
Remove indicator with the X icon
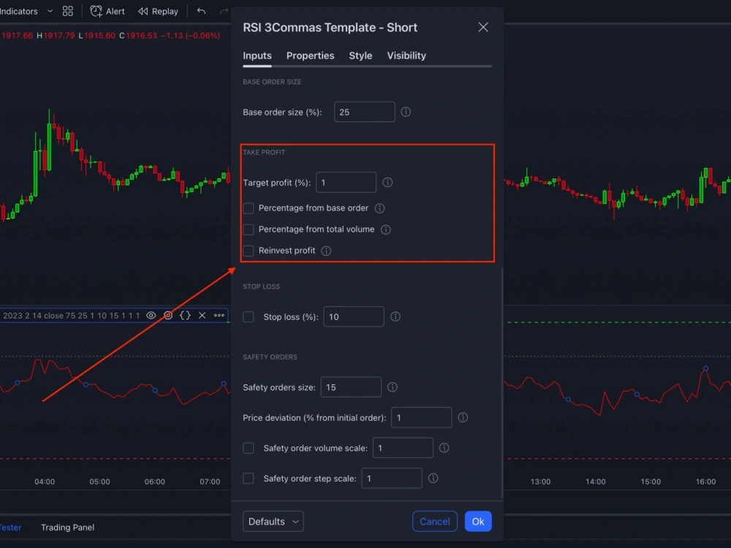tap(202, 316)
